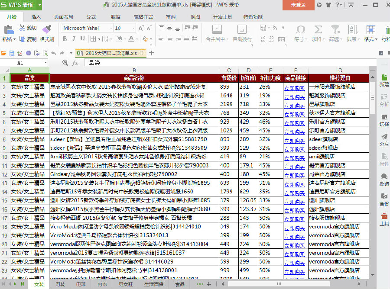Click the 未登录 login button
Screen dimensions: 390x289
point(298,5)
